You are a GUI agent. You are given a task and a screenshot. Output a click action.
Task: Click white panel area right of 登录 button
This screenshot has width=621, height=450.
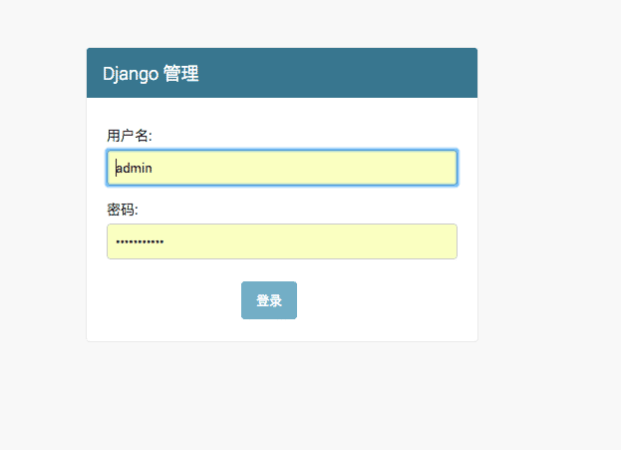pyautogui.click(x=379, y=300)
